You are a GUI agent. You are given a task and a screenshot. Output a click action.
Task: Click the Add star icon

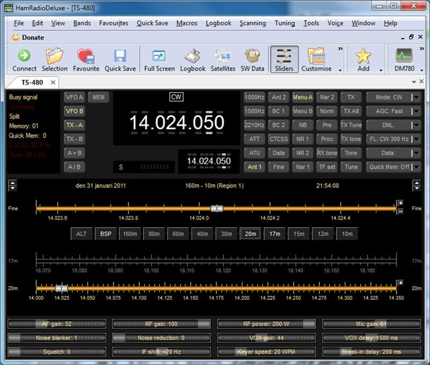[x=363, y=56]
